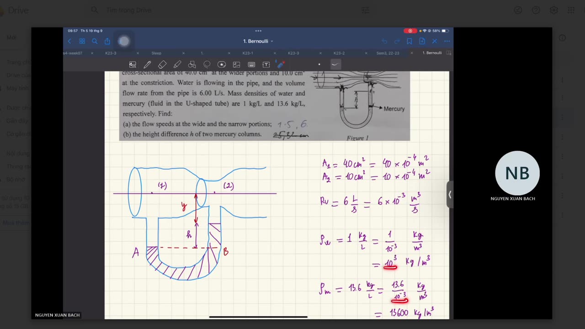585x329 pixels.
Task: Open the iPad multitasking three-dot menu
Action: click(258, 31)
